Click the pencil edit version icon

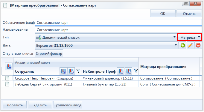190,45
